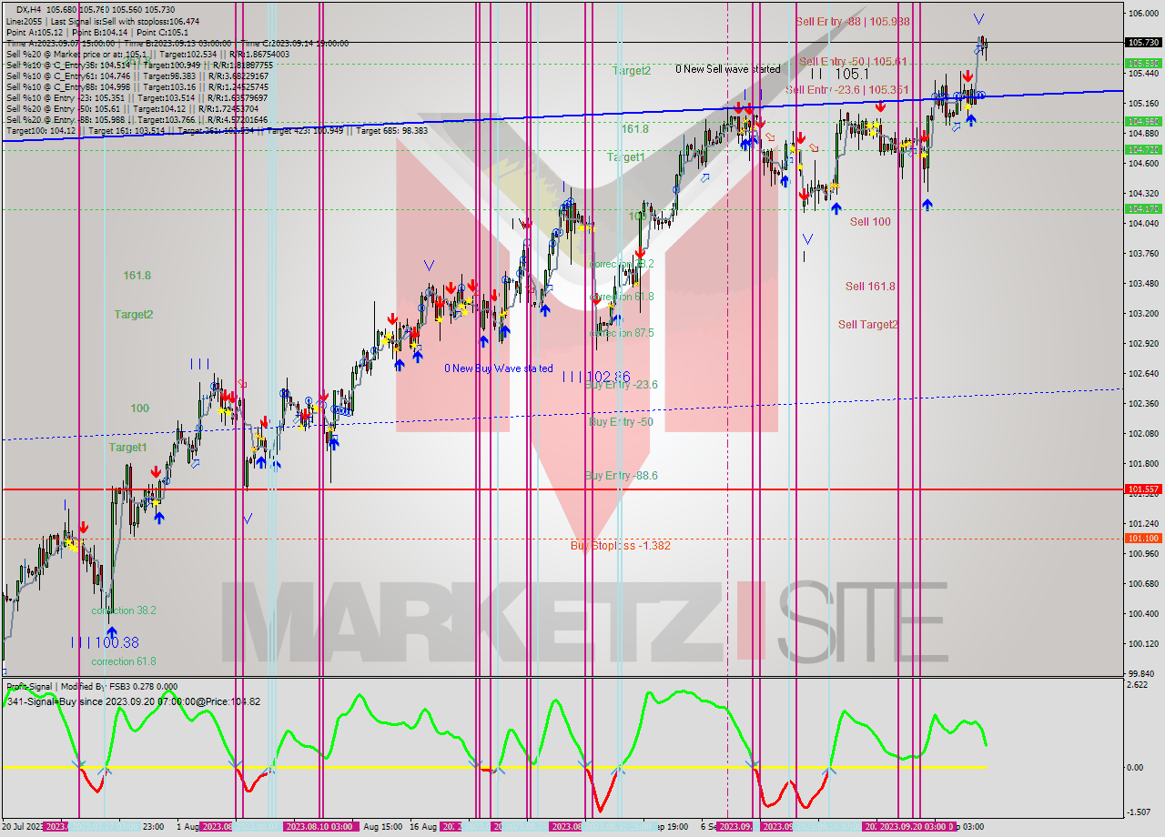Click the 'correction 87.5' label
Screen dimensions: 1165x837
(622, 333)
